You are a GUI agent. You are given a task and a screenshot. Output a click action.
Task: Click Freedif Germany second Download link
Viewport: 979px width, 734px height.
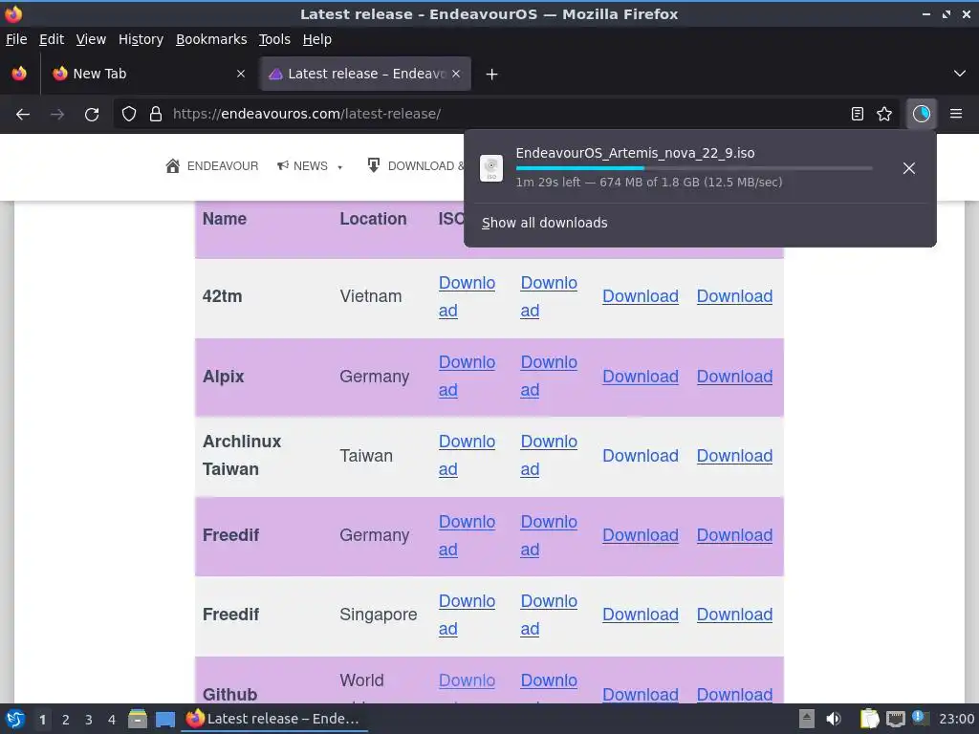pyautogui.click(x=549, y=535)
